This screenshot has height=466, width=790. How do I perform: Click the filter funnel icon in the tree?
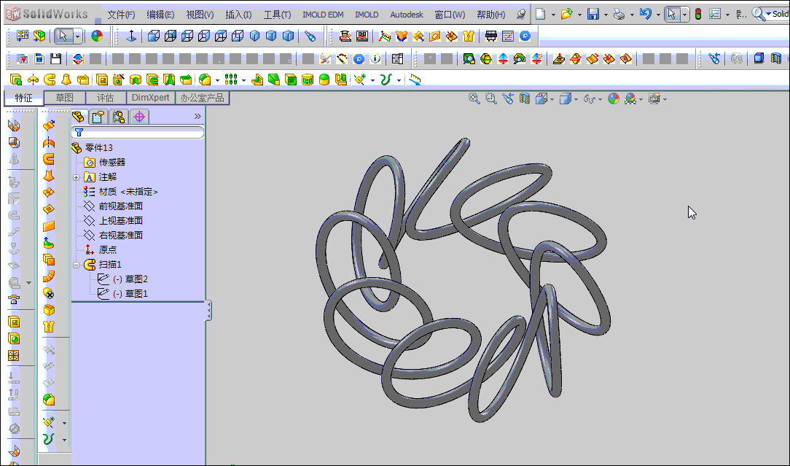(79, 132)
